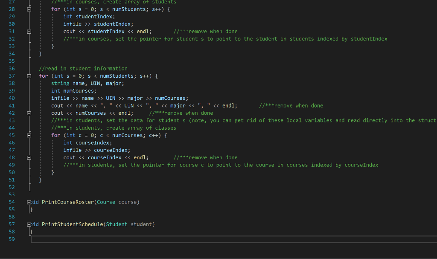Click 'int studentIndex;' on line 29
437x259 pixels.
[89, 17]
